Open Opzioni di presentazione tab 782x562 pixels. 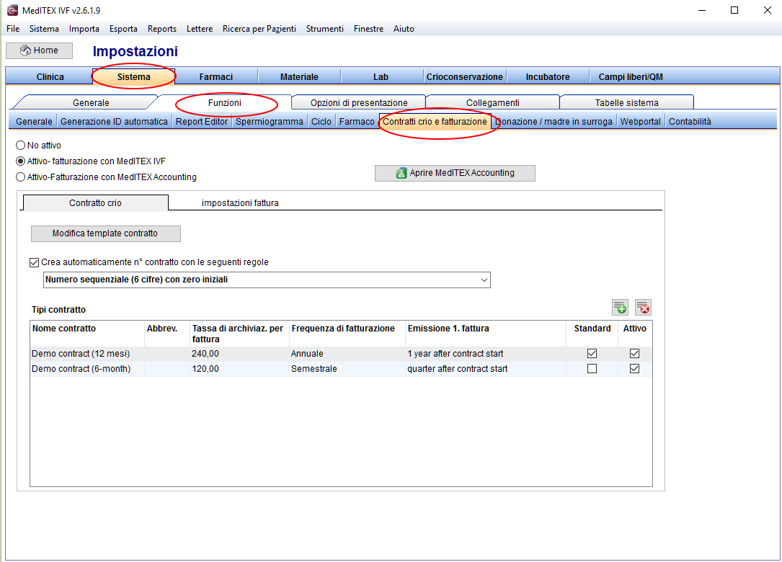pyautogui.click(x=359, y=103)
